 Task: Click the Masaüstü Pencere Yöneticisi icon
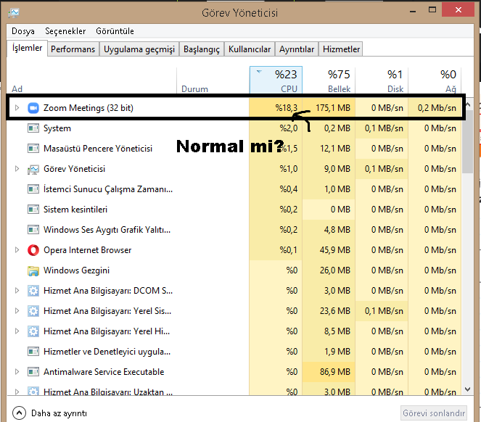[x=33, y=149]
